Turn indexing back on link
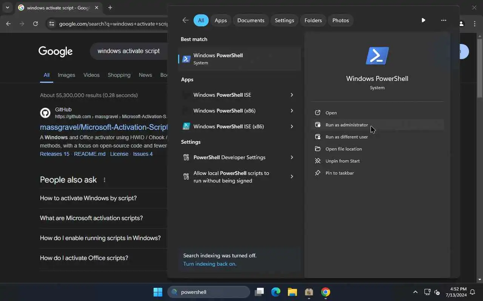Viewport: 483px width, 301px height. [210, 264]
